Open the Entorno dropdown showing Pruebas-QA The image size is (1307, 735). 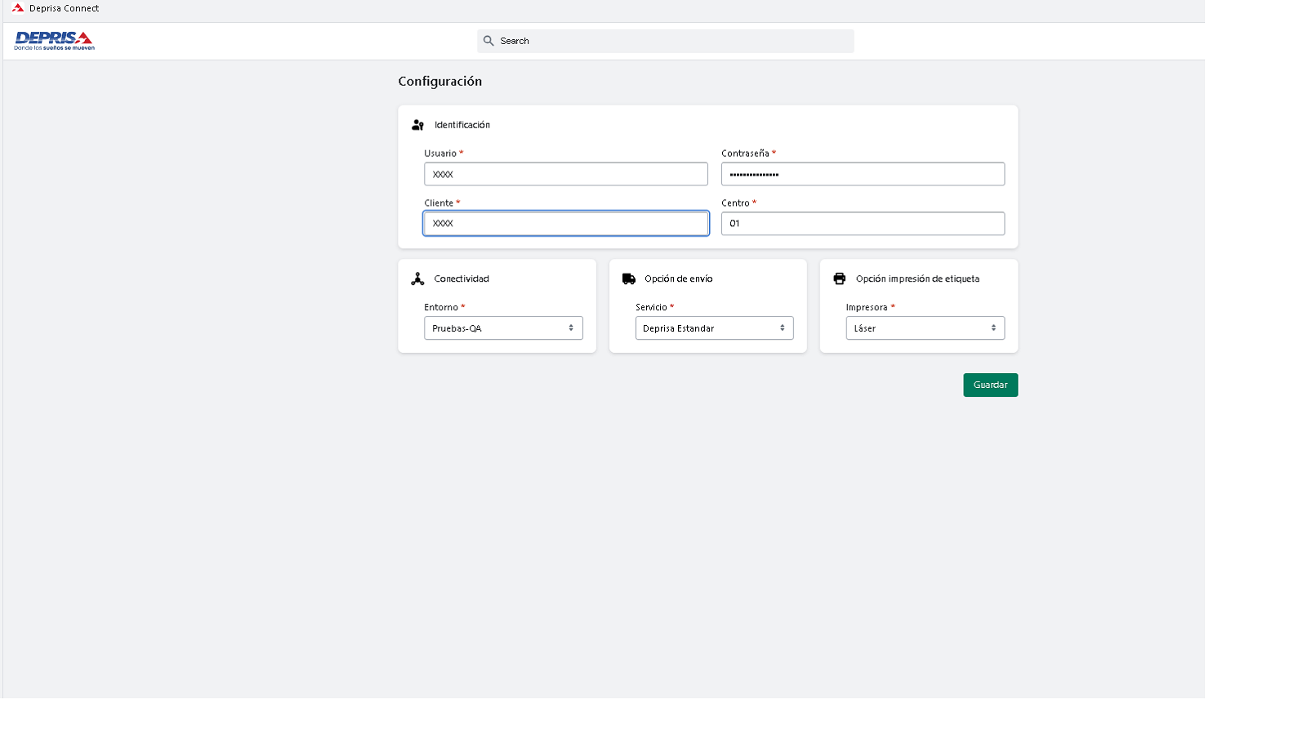click(x=503, y=327)
